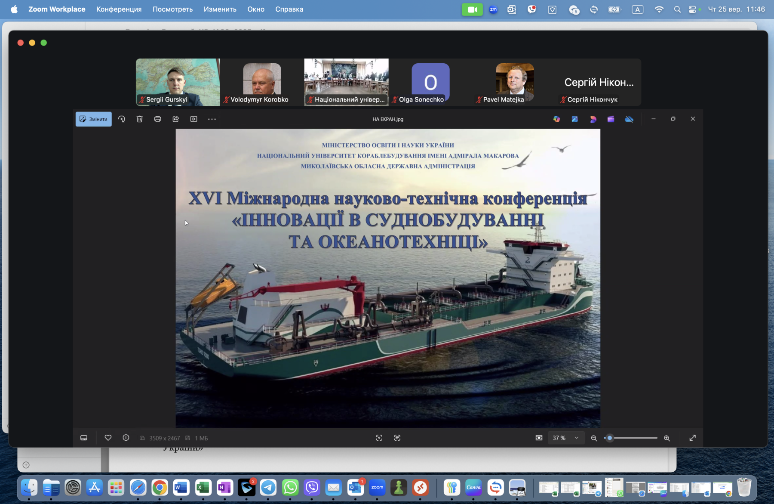Expand the 37% zoom level dropdown
The height and width of the screenshot is (504, 774).
(x=576, y=438)
